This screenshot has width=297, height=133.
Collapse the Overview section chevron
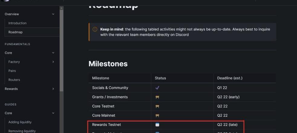coord(53,14)
